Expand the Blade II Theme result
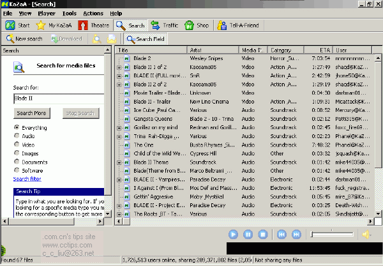Screen dimensions: 383x266 click(x=119, y=162)
